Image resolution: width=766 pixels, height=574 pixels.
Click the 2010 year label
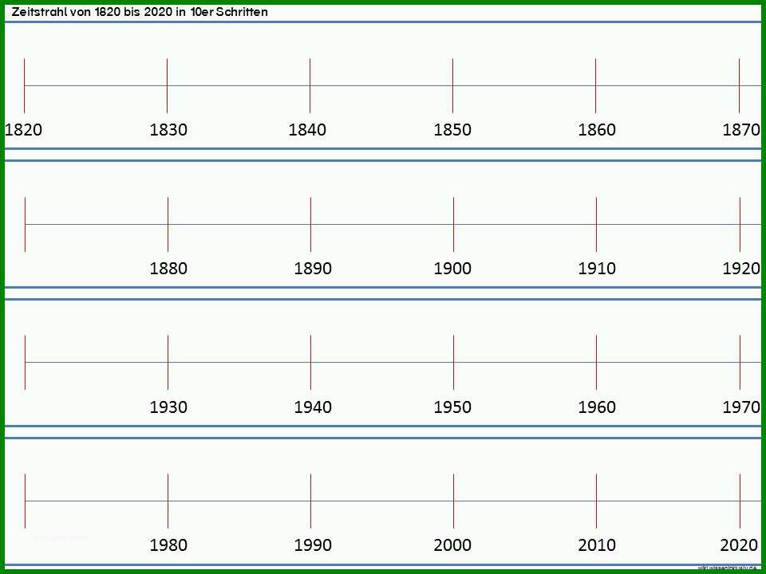[x=597, y=545]
